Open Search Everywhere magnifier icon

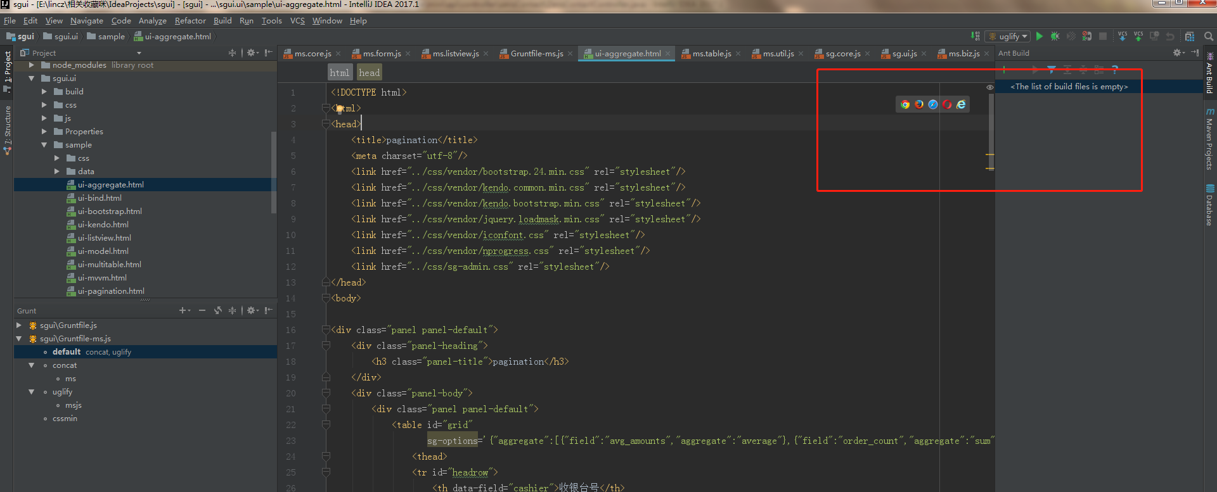point(1209,36)
